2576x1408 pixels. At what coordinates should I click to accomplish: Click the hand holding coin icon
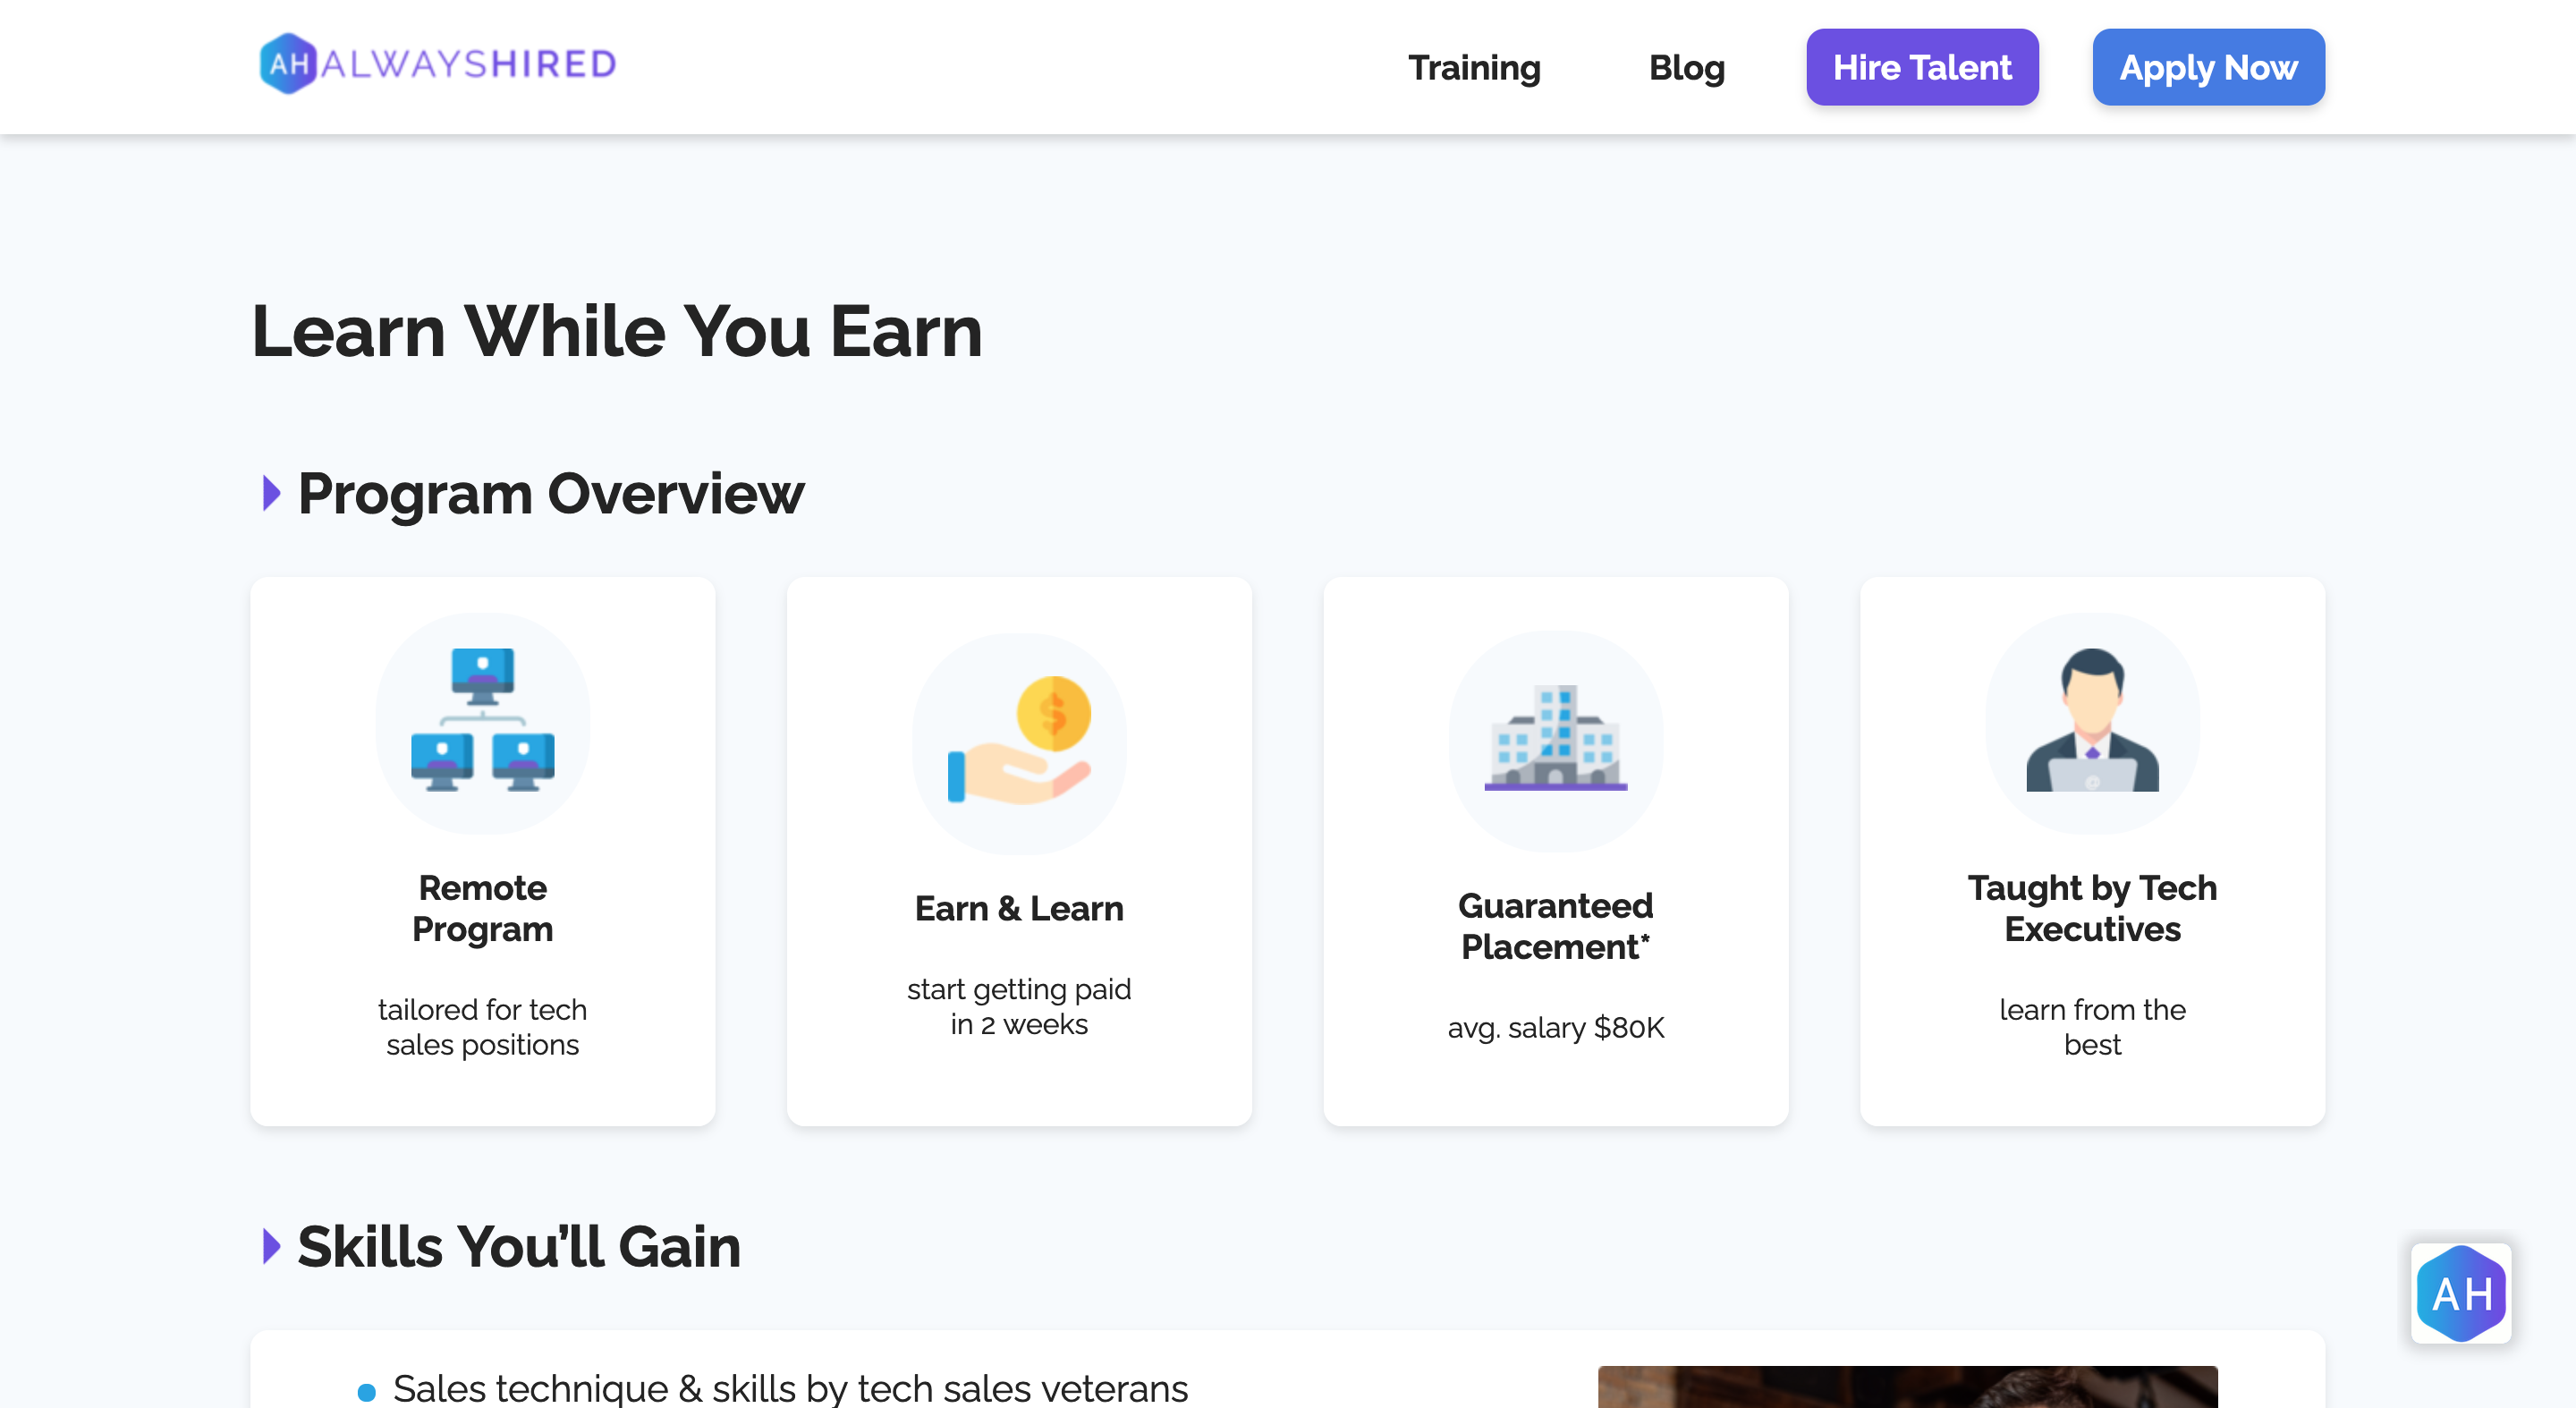pyautogui.click(x=1018, y=741)
